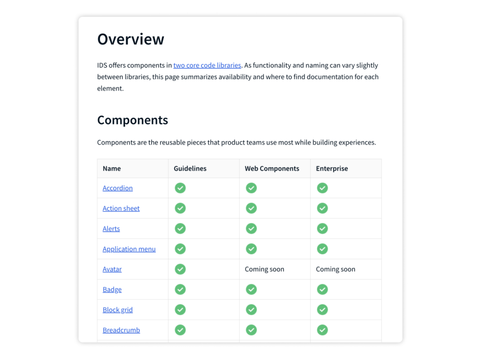Click the Alerts Enterprise checkmark icon
The width and height of the screenshot is (481, 360).
[x=322, y=228]
